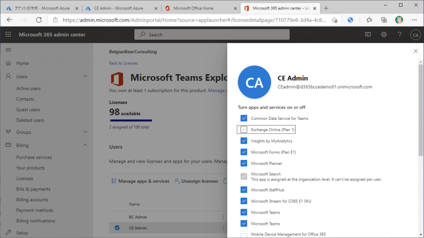Toggle the Exchange Online (Plan 1) checkbox
This screenshot has height=238, width=424.
tap(243, 129)
